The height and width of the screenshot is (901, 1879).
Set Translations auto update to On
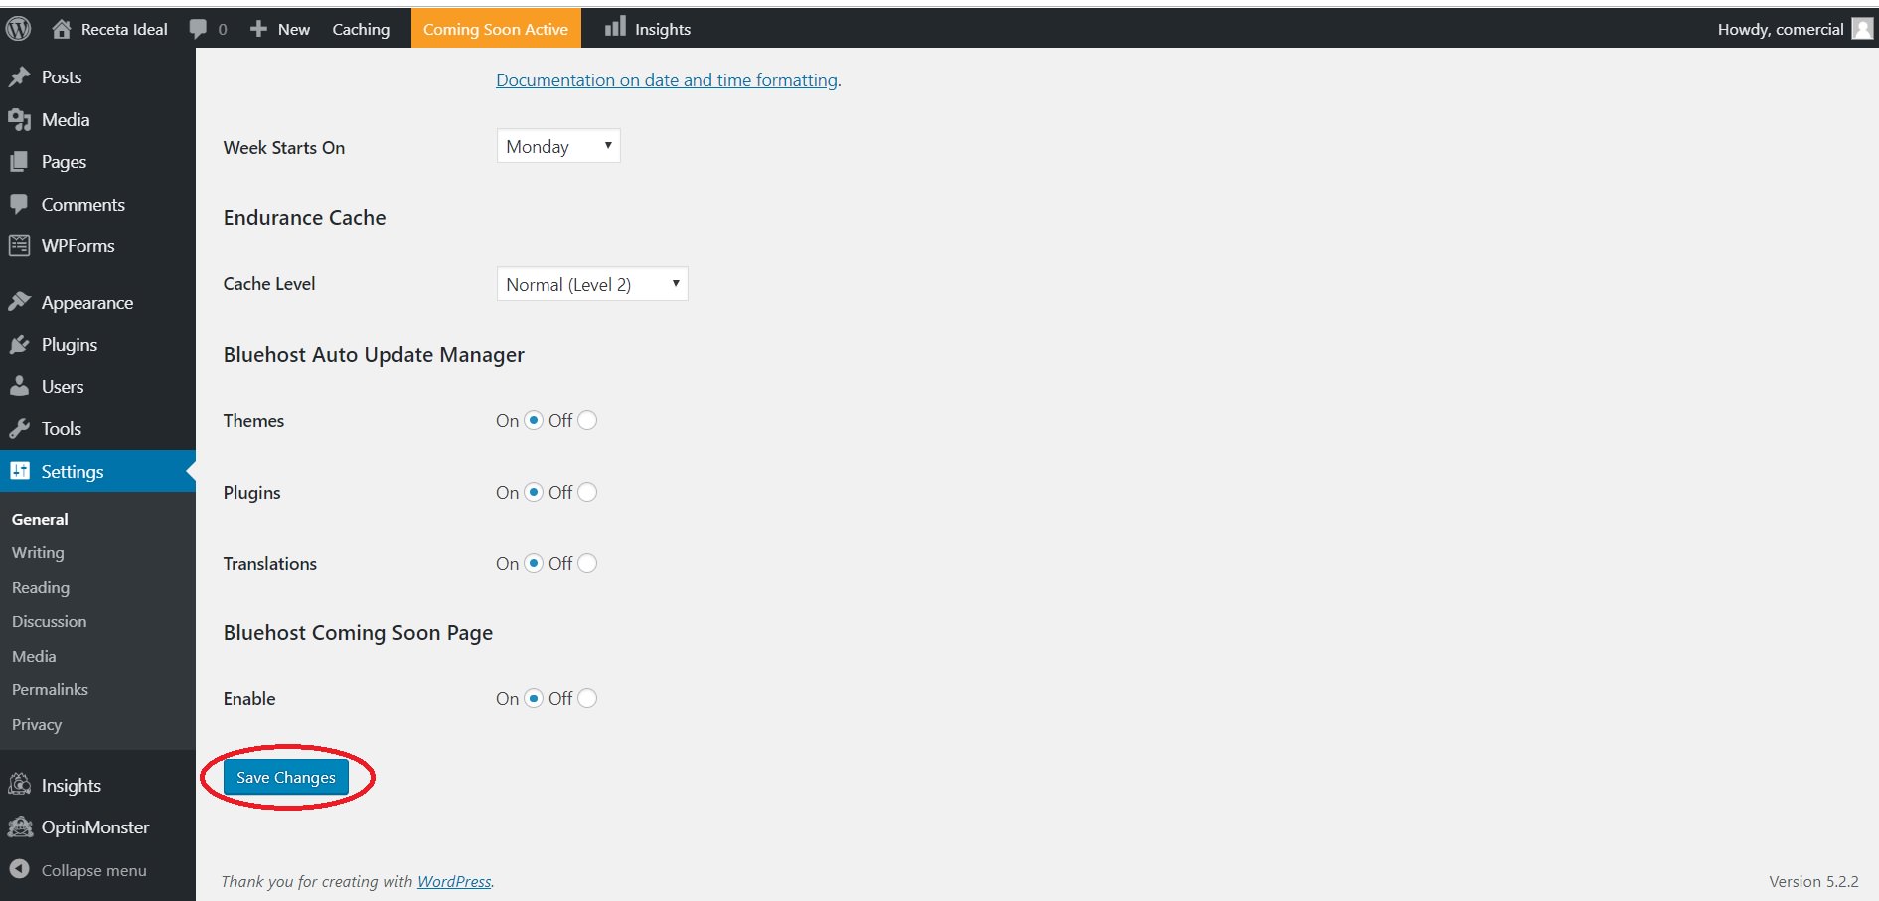(534, 563)
